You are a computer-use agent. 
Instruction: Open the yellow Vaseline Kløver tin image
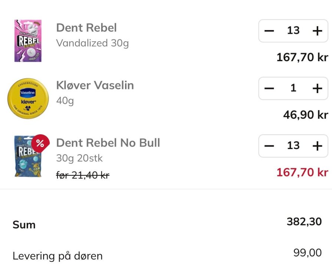(x=28, y=98)
